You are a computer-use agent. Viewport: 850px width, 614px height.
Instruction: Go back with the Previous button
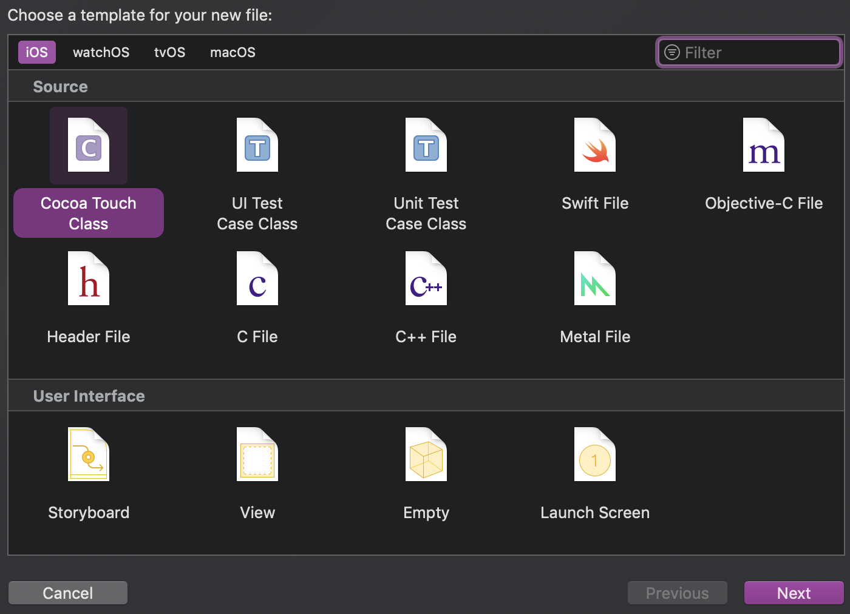(678, 593)
